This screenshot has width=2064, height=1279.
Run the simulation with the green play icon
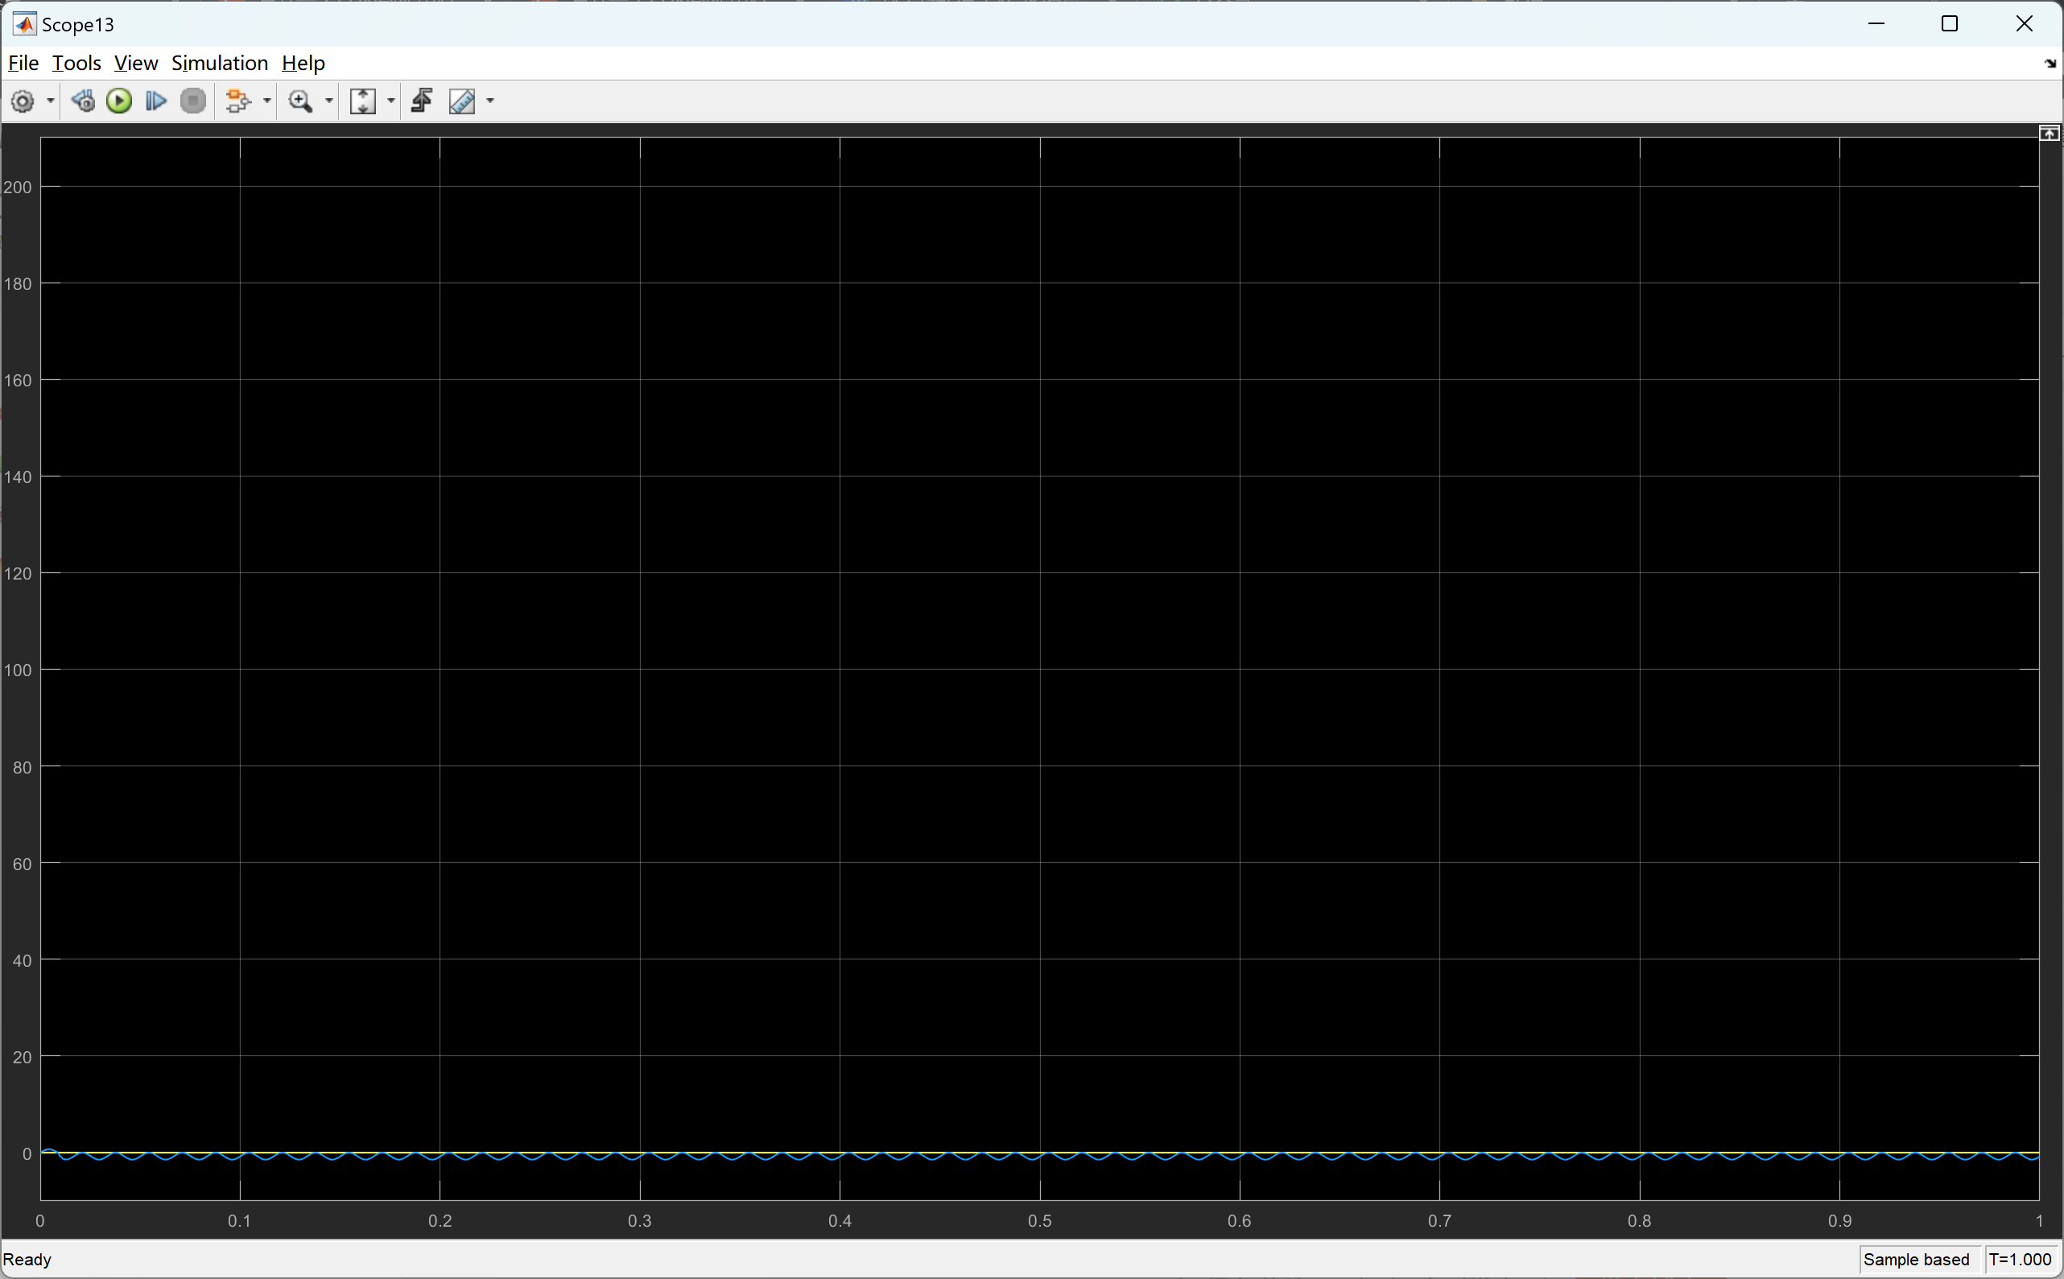pyautogui.click(x=118, y=101)
